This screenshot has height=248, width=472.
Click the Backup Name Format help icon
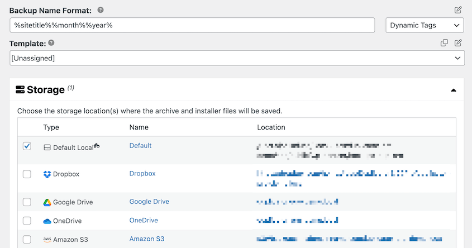[x=100, y=11]
